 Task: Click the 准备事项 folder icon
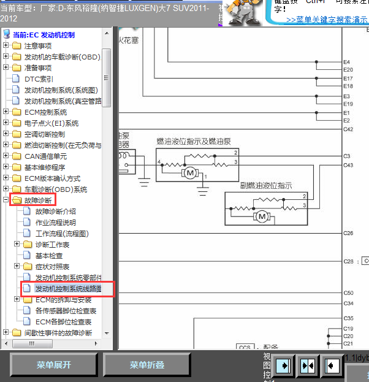click(17, 67)
